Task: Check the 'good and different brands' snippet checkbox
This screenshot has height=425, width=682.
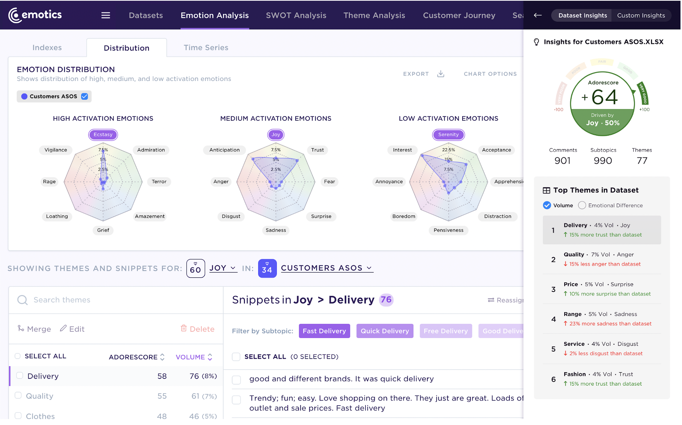Action: [x=236, y=380]
